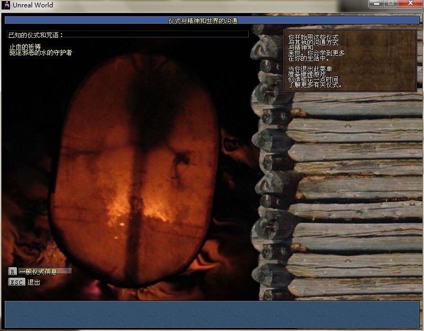424x331 pixels.
Task: Click the header title "仪式与精神和世界的沟通"
Action: tap(203, 21)
